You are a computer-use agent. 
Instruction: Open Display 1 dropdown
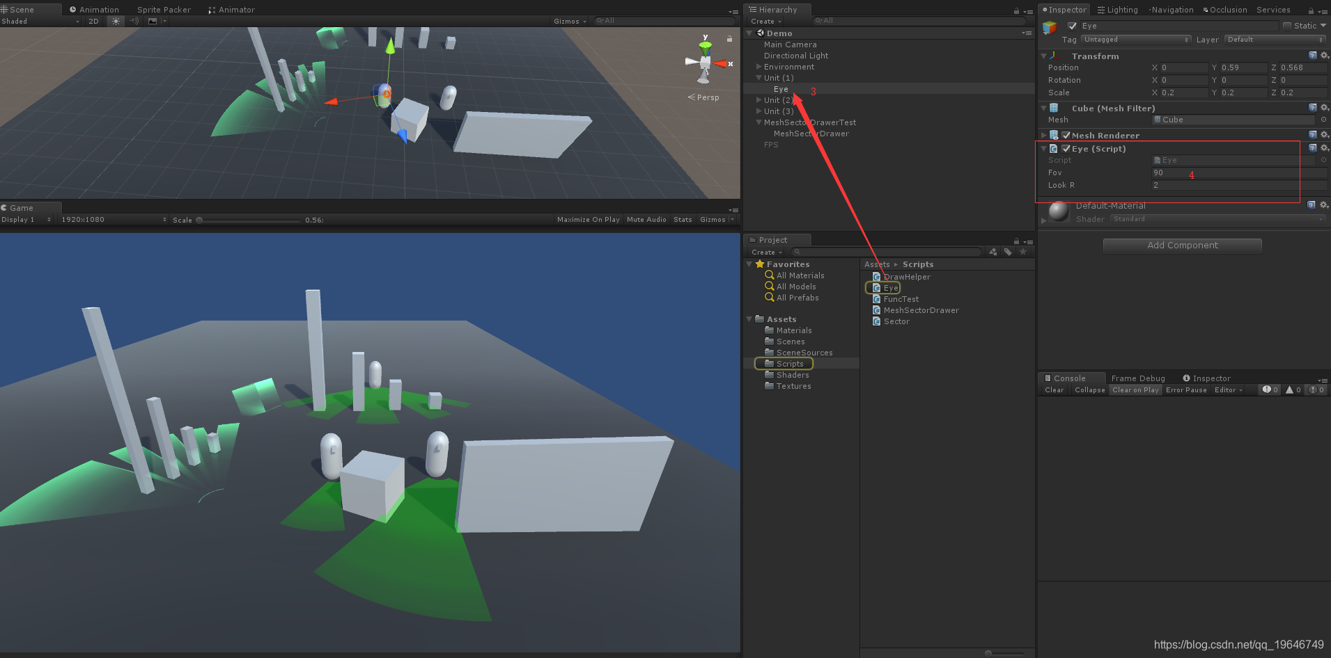[x=26, y=219]
